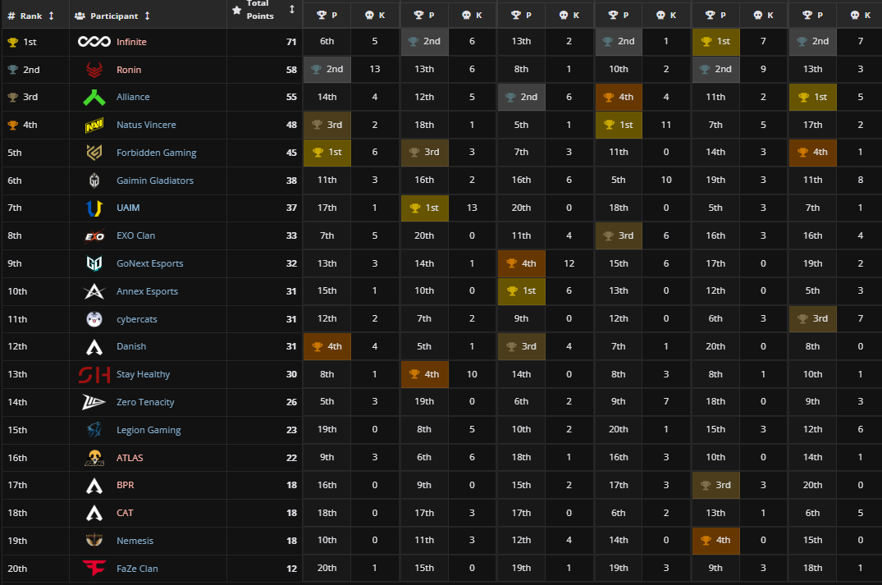Open the Forbidden Gaming team page
This screenshot has width=882, height=585.
(x=157, y=153)
